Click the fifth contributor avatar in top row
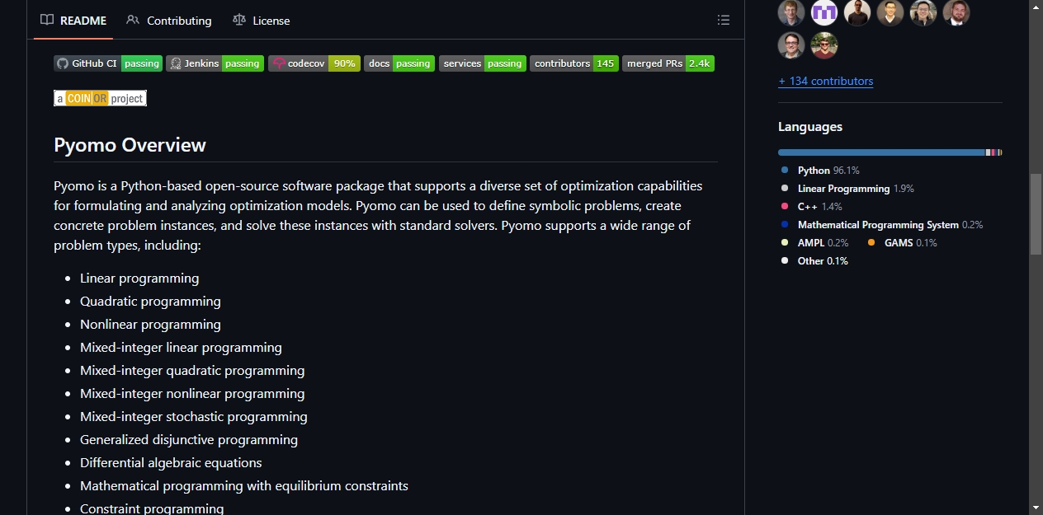 (923, 12)
